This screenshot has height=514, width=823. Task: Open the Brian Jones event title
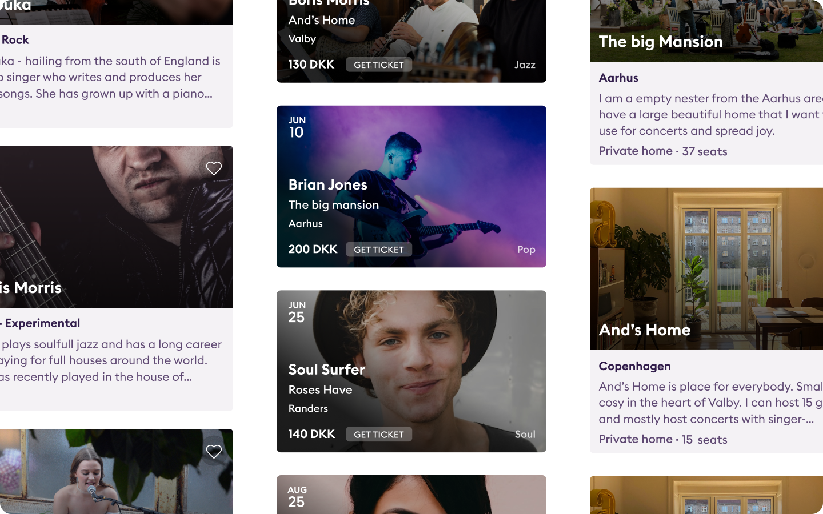(327, 184)
